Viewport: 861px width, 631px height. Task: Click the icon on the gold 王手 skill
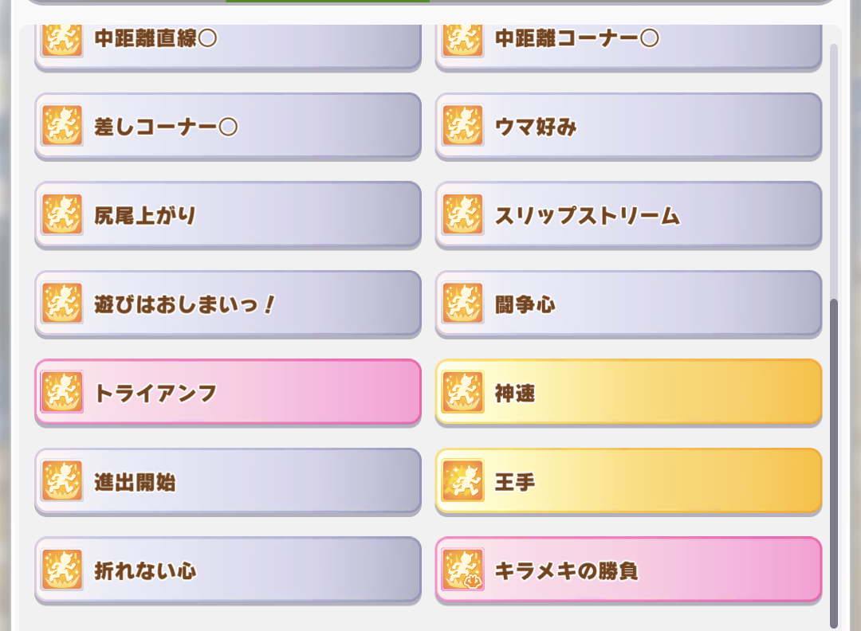click(x=463, y=480)
